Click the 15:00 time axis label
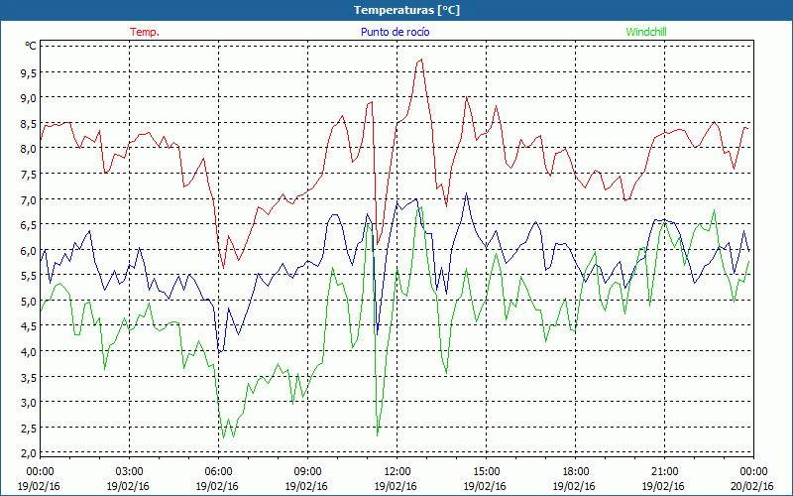793x496 pixels. click(486, 472)
